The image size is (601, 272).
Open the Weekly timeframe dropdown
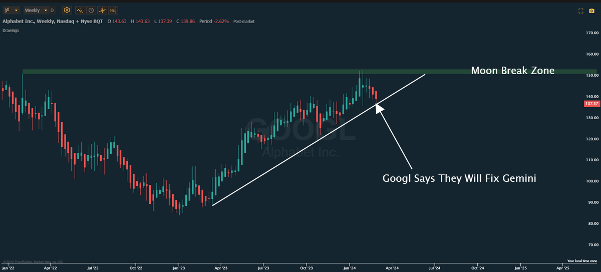(x=37, y=10)
